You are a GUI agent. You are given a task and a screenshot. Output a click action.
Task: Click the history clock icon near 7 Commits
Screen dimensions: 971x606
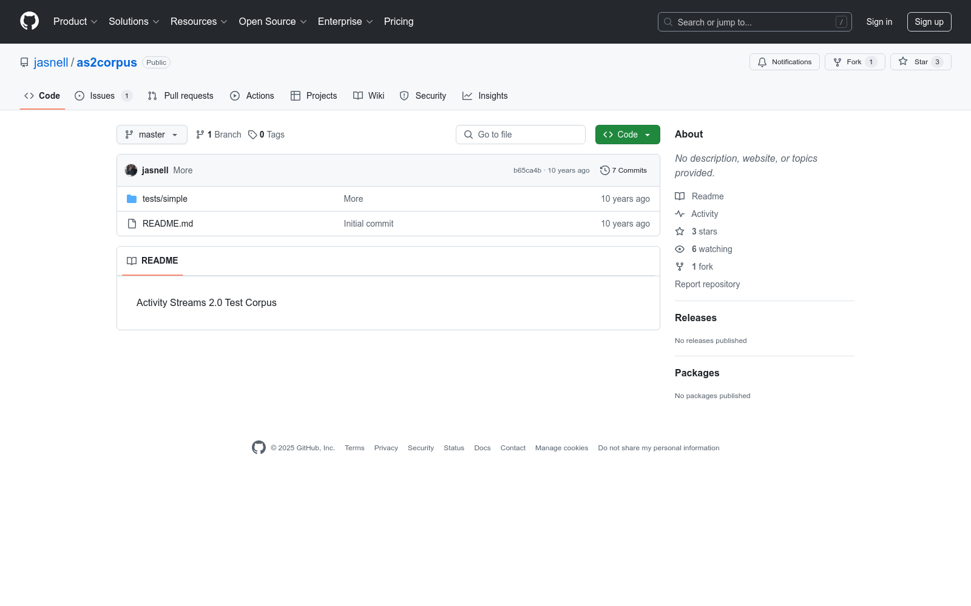[605, 170]
